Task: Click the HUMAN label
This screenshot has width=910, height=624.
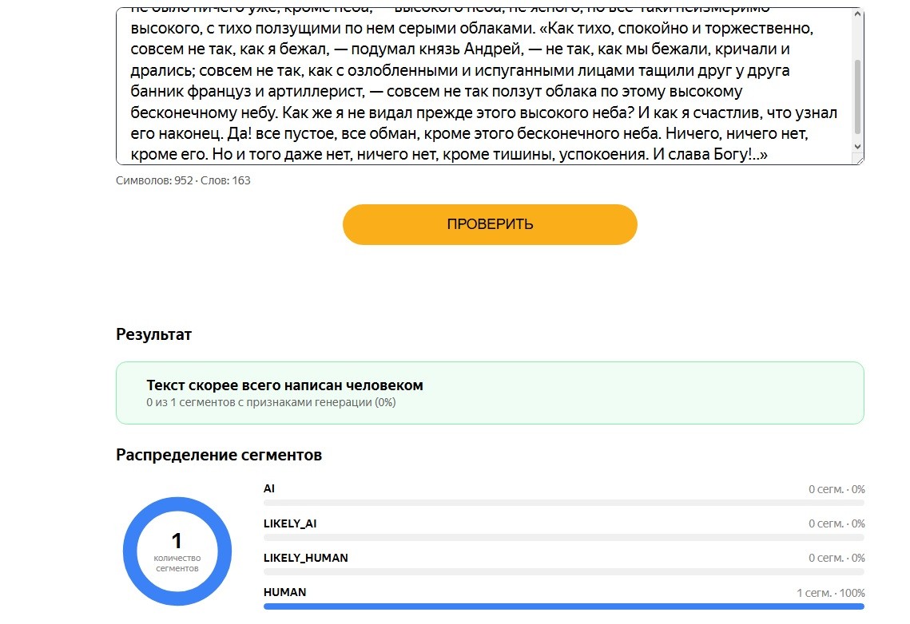Action: tap(285, 592)
